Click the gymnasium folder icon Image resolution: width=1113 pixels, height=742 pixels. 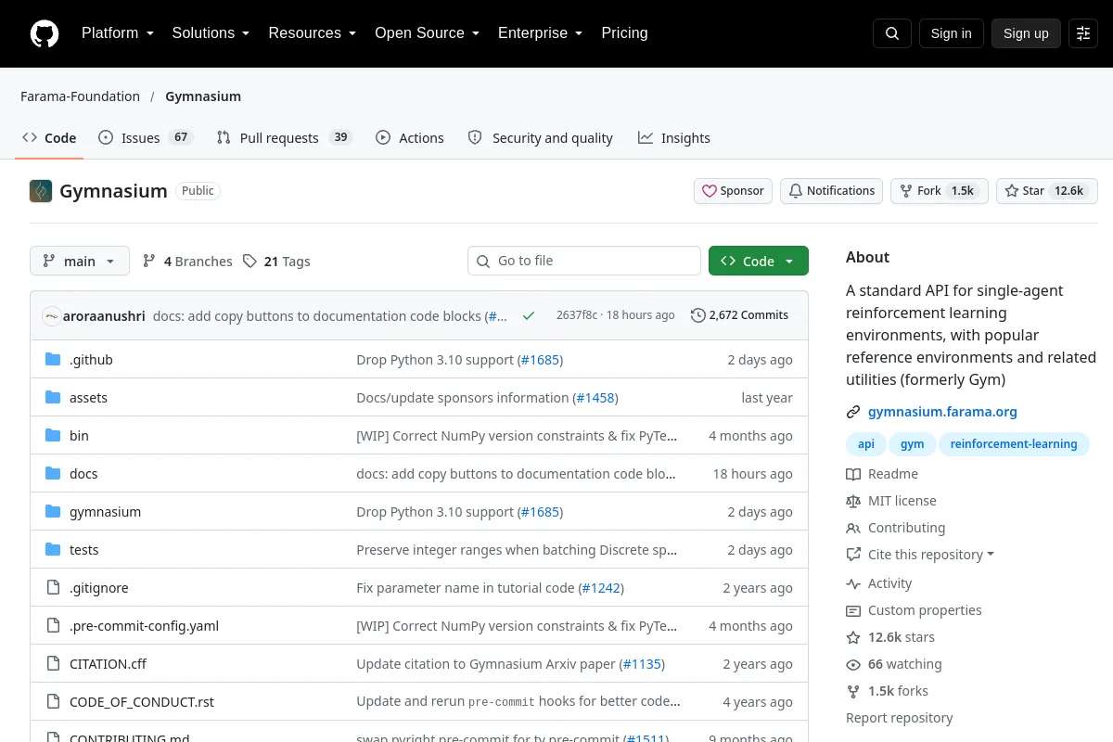[53, 511]
